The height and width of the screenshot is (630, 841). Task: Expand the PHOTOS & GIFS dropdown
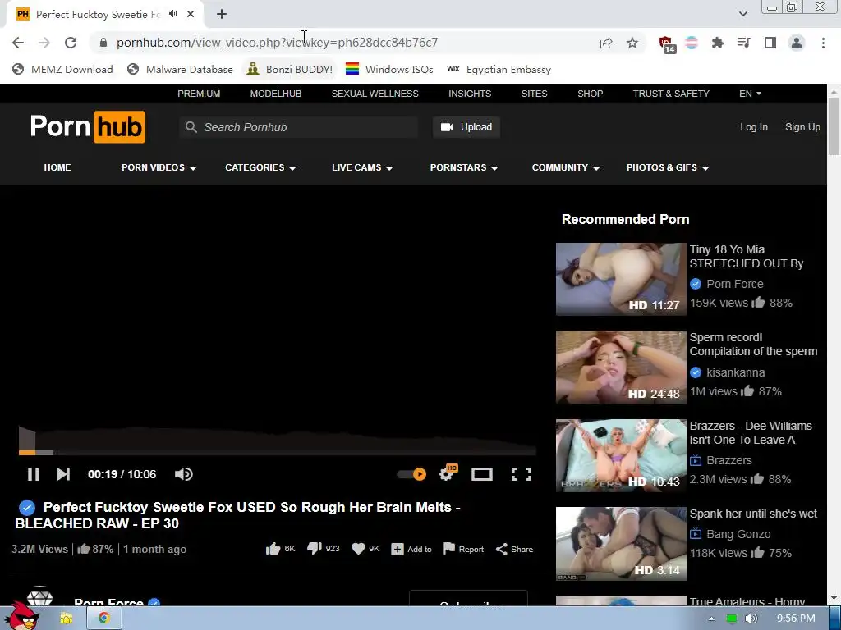click(668, 167)
